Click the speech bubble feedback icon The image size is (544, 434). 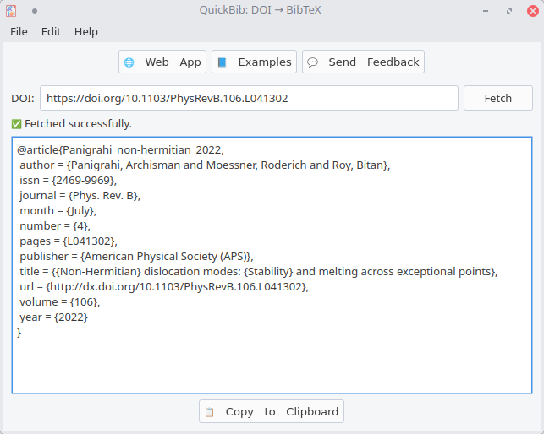point(312,62)
